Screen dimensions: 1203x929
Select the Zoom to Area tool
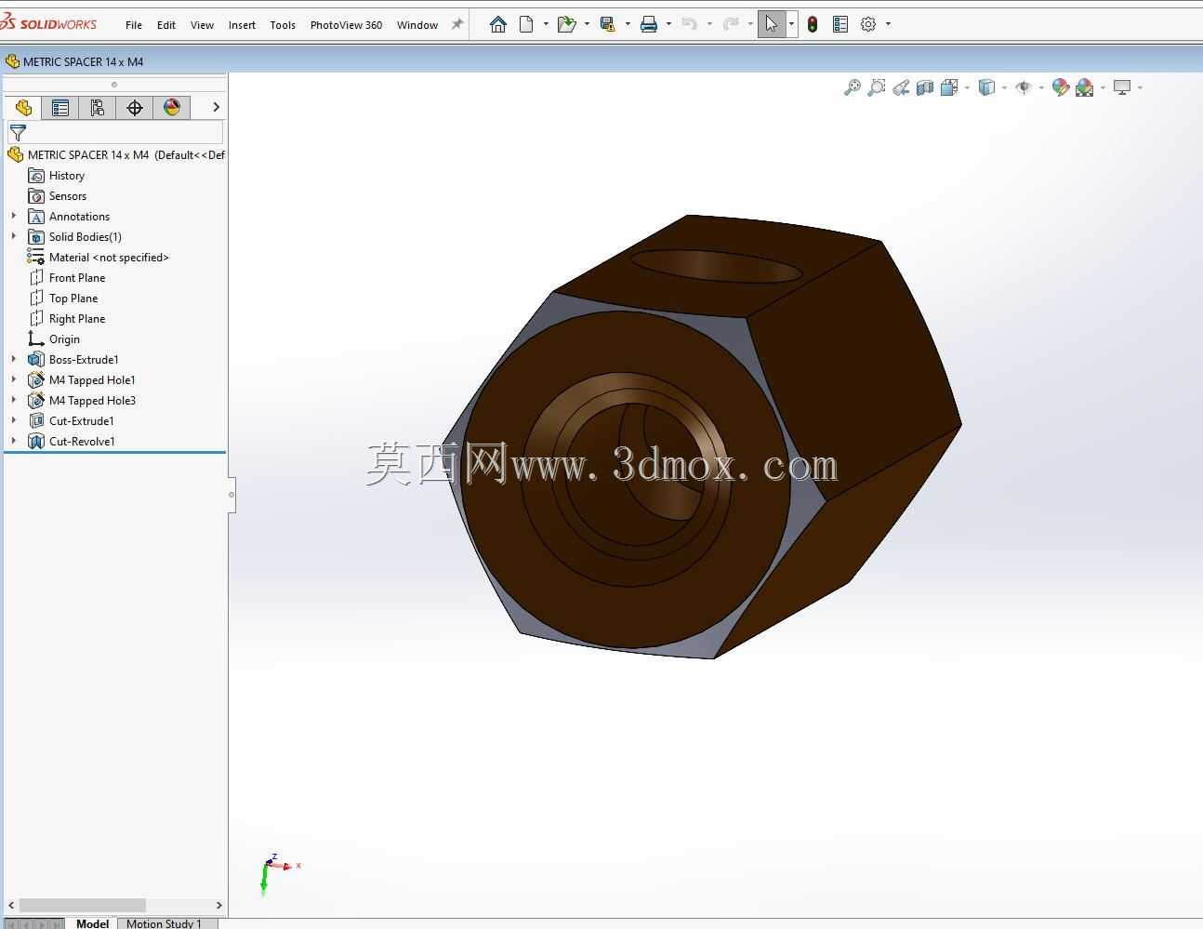(876, 87)
